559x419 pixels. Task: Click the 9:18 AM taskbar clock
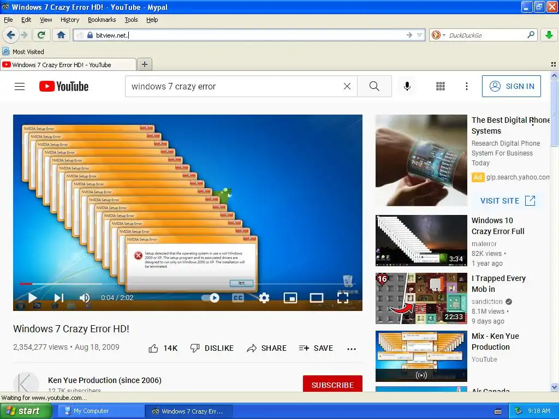pos(539,411)
